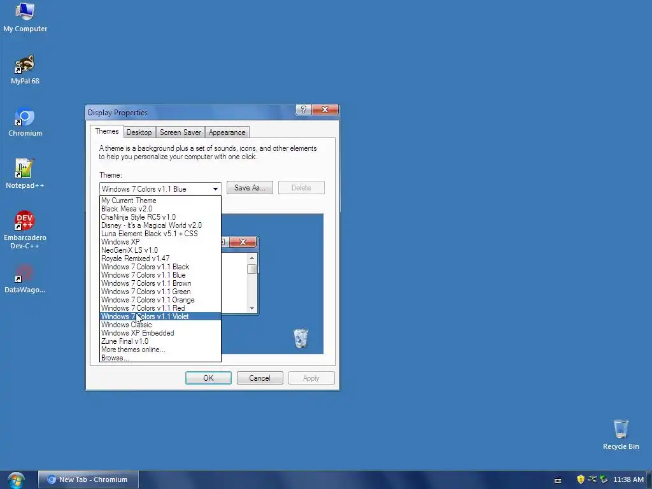Close the Display Properties dialog with X
Viewport: 652px width, 489px height.
point(325,110)
